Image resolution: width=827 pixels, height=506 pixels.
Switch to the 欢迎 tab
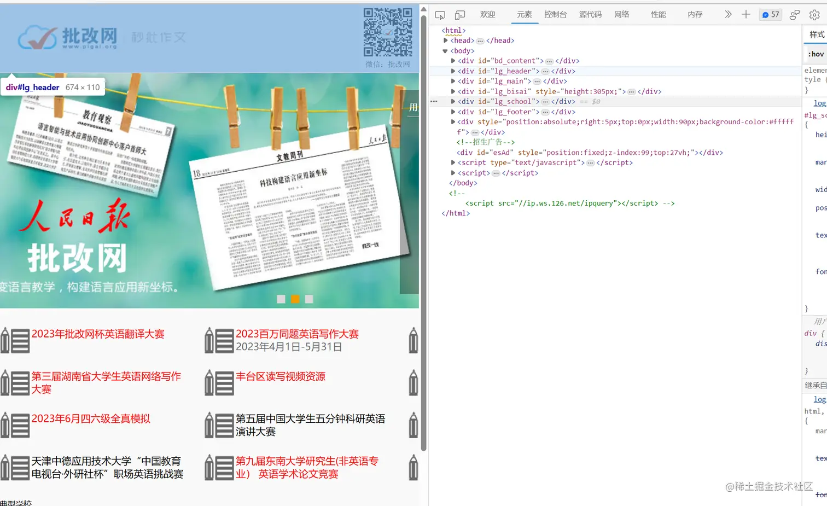tap(488, 15)
